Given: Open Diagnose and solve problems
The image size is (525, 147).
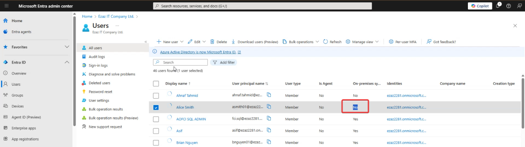Looking at the screenshot, I should [112, 74].
